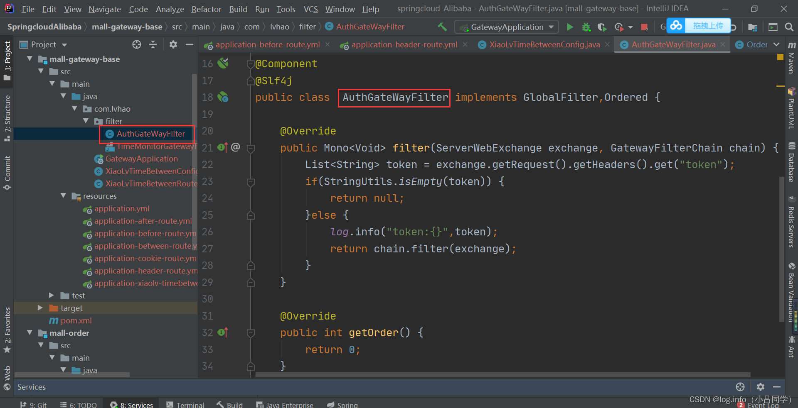Screen dimensions: 798x408
Task: Toggle the Web tool window
Action: click(x=7, y=378)
